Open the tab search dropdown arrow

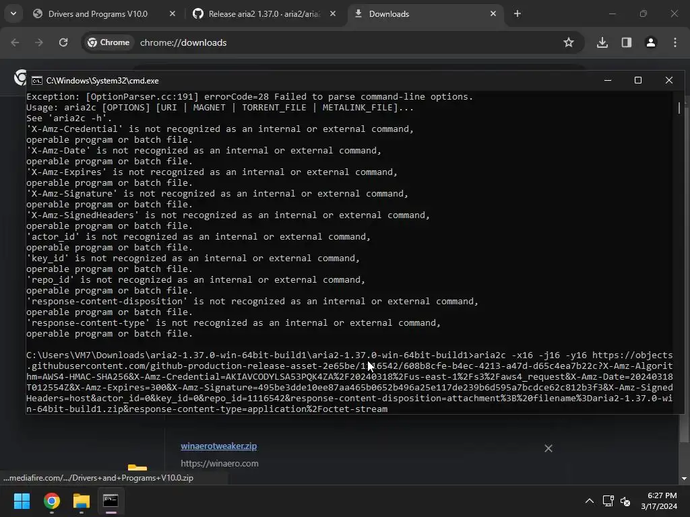[x=13, y=13]
